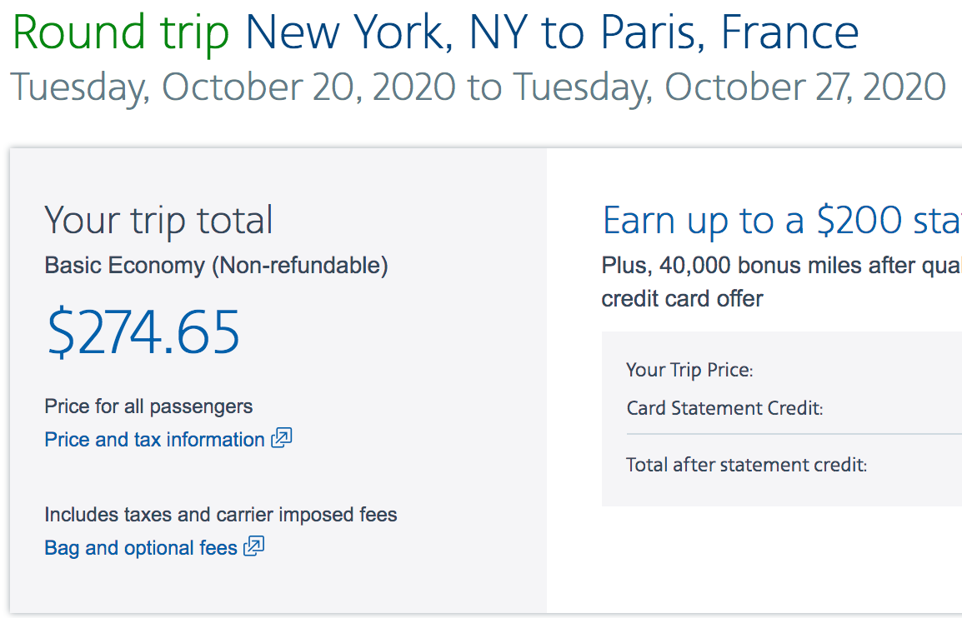Click the $274.65 trip total price
Image resolution: width=962 pixels, height=618 pixels.
(143, 332)
